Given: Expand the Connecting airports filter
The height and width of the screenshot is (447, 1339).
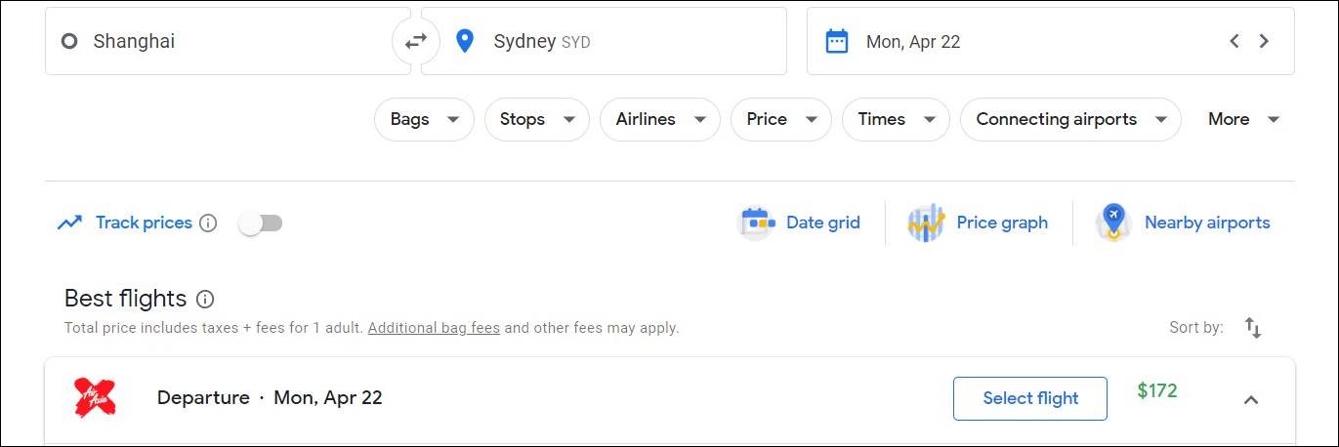Looking at the screenshot, I should [x=1070, y=119].
